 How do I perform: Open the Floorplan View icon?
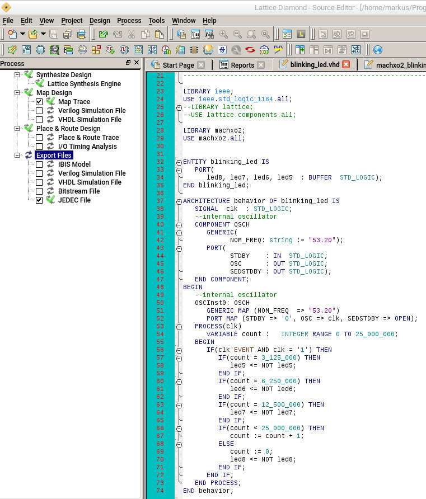(138, 50)
